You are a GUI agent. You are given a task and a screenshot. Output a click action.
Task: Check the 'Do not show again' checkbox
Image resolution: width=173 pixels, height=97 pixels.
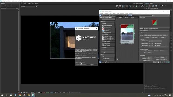point(76,63)
